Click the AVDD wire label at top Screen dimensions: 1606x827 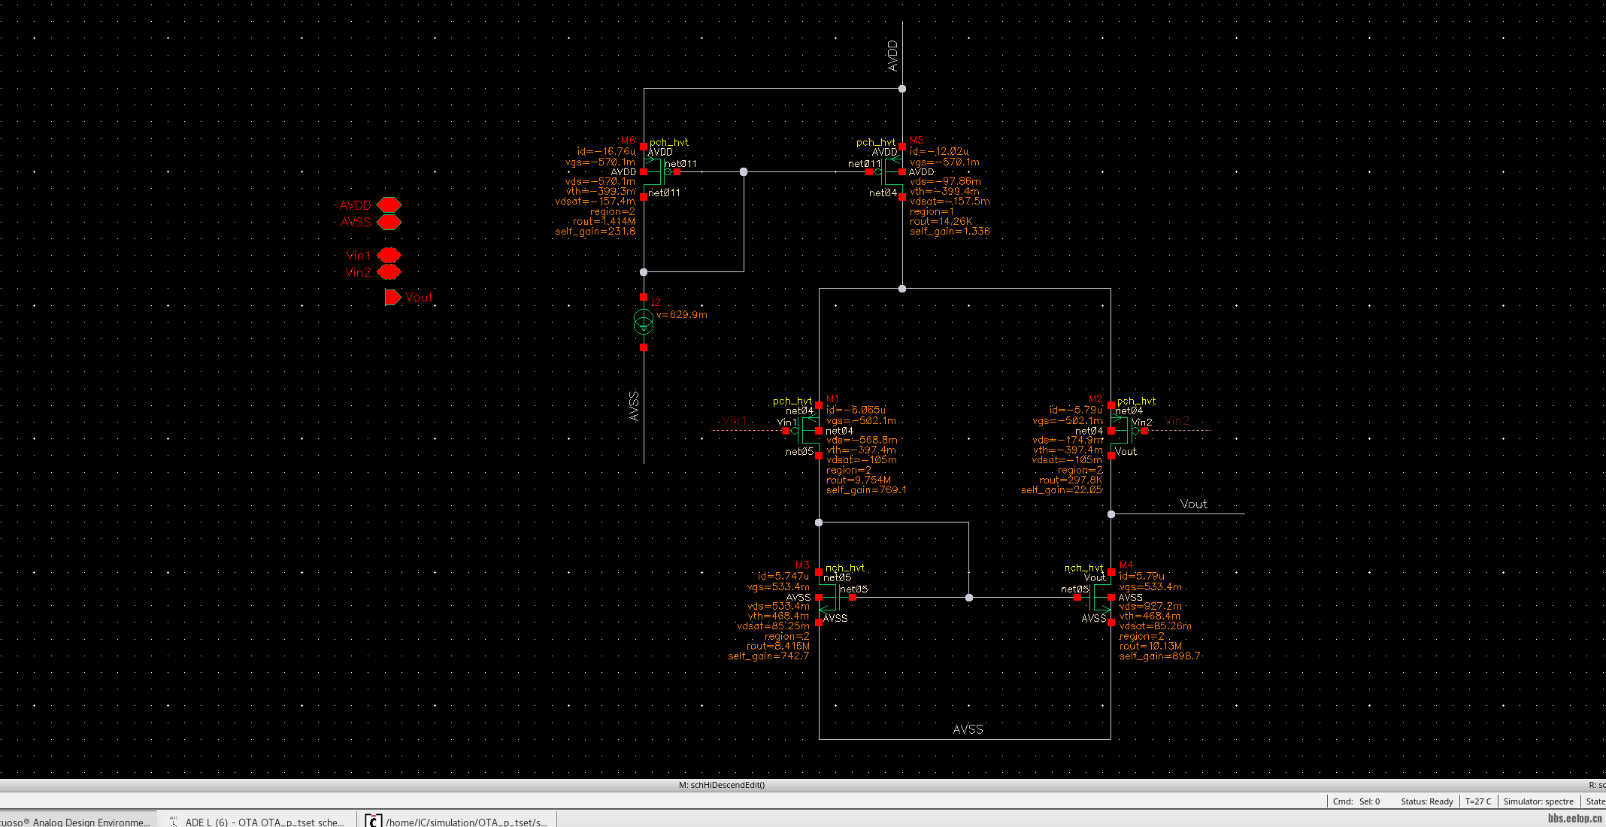pos(892,56)
